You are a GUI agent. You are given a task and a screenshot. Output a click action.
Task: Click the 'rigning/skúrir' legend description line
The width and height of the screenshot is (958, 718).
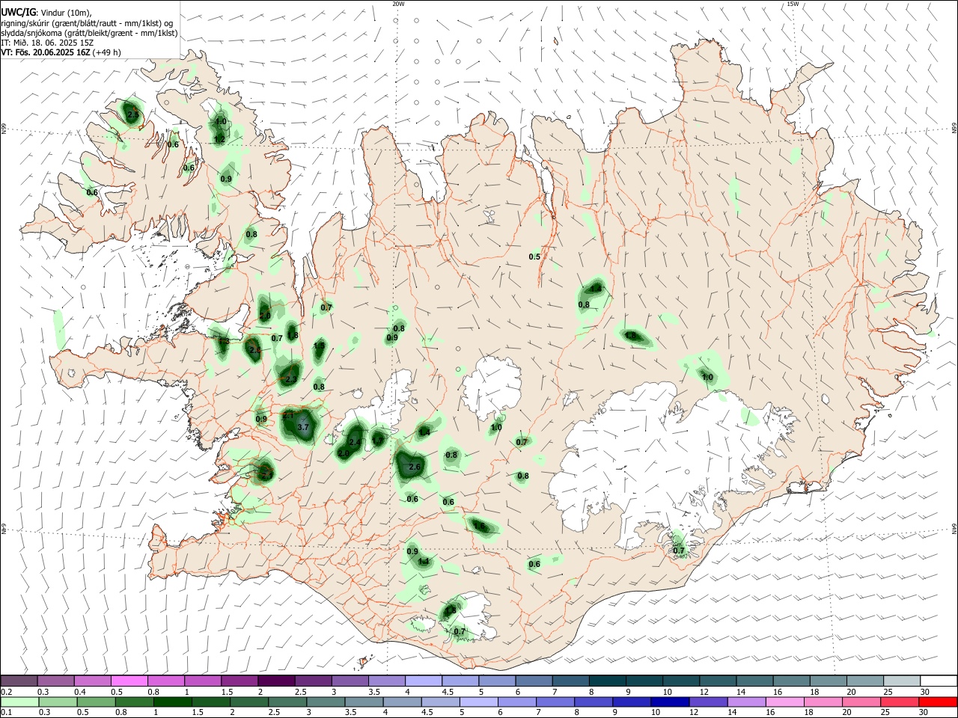87,22
